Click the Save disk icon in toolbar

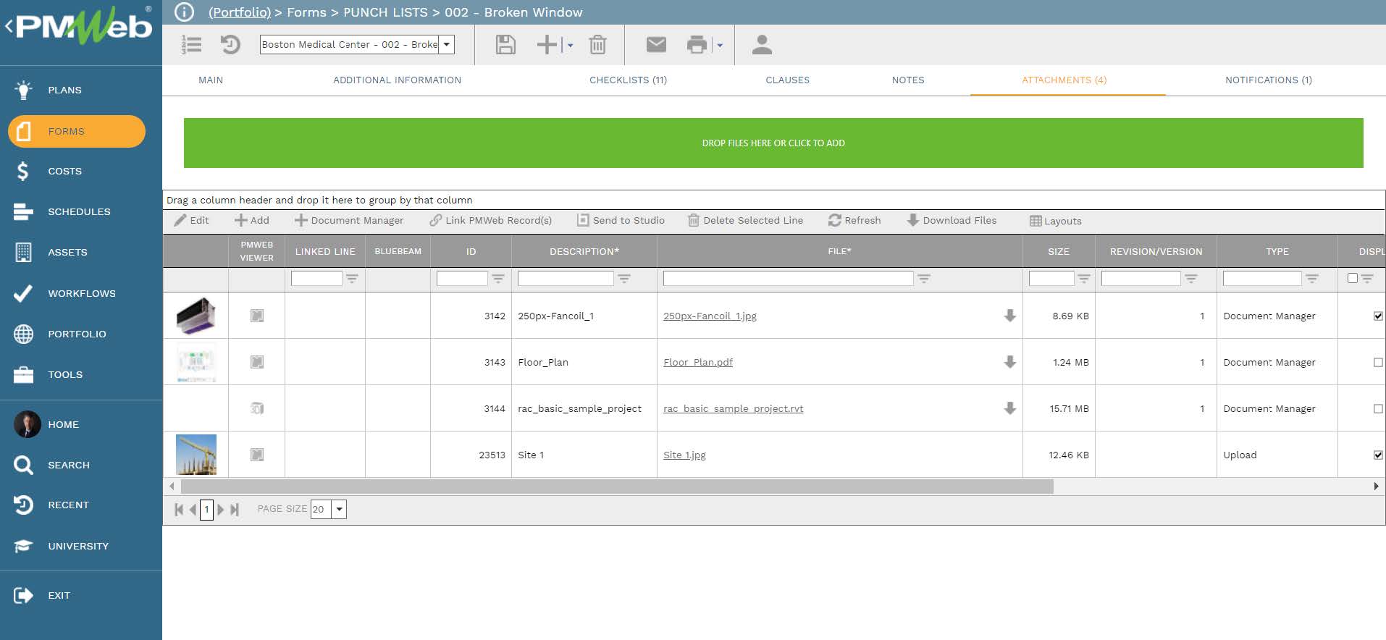point(505,45)
